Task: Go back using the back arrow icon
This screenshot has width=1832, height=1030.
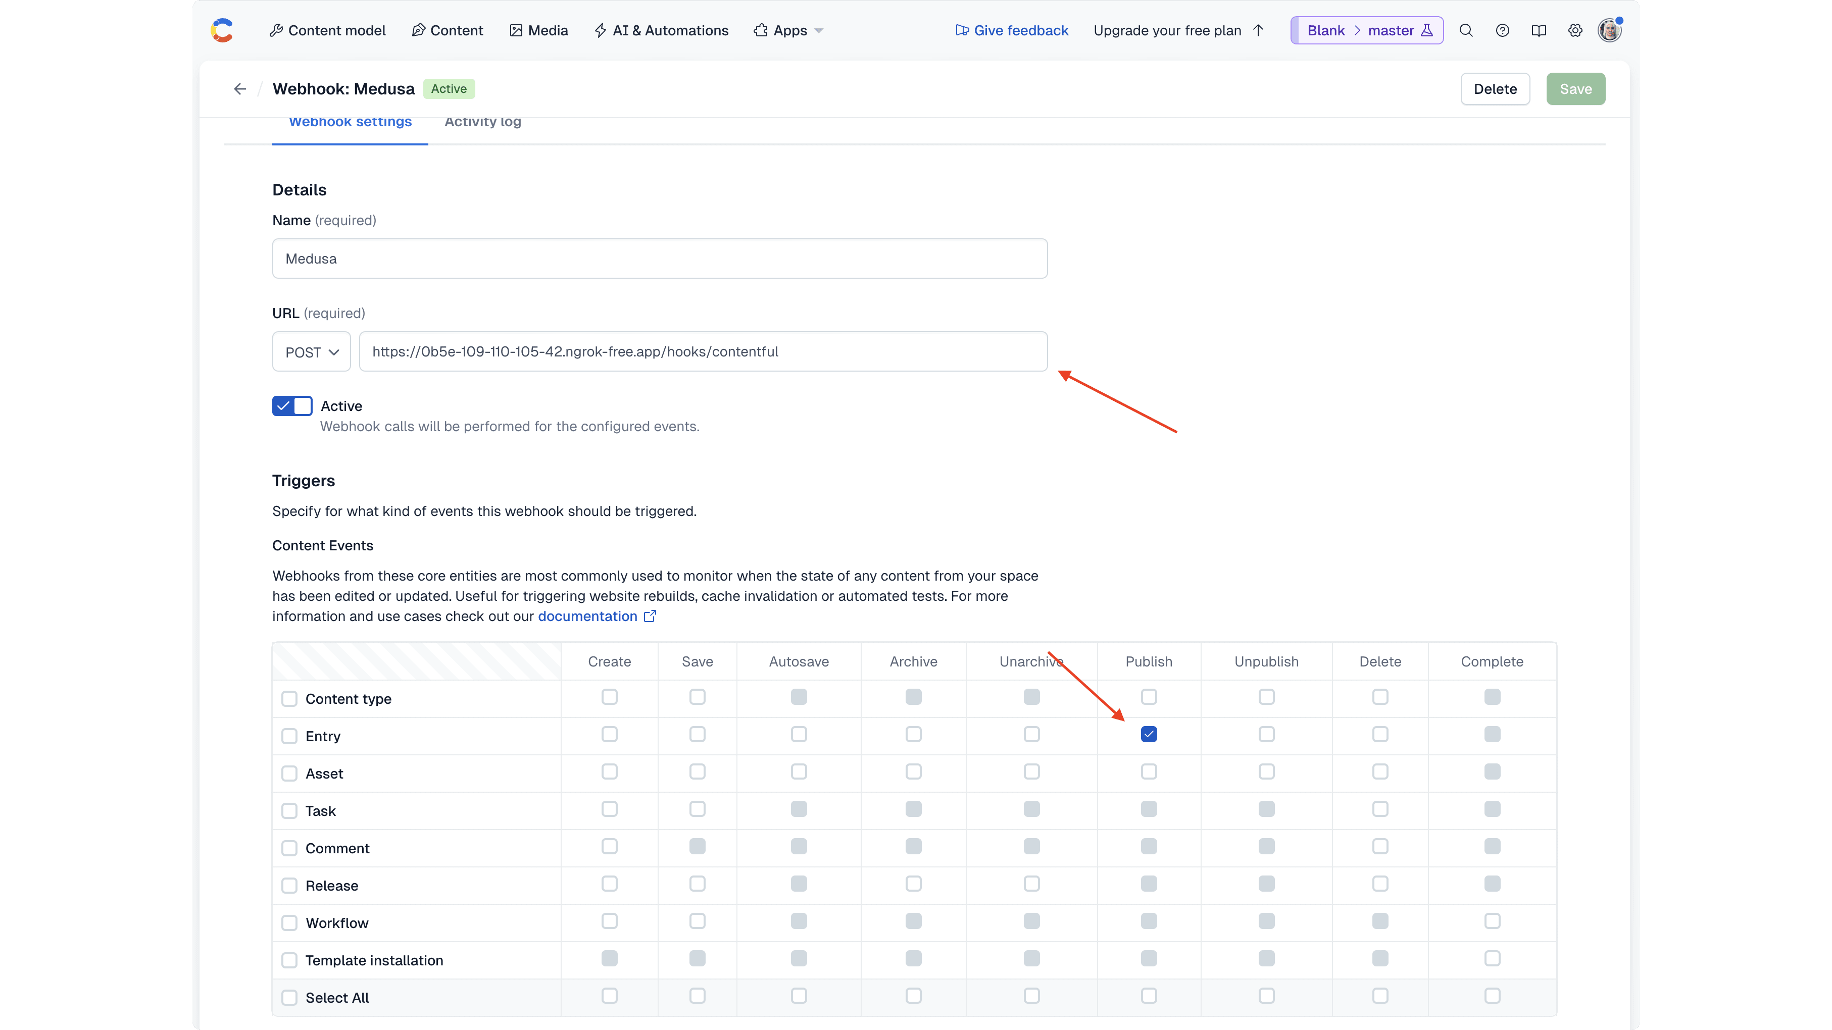Action: [239, 88]
